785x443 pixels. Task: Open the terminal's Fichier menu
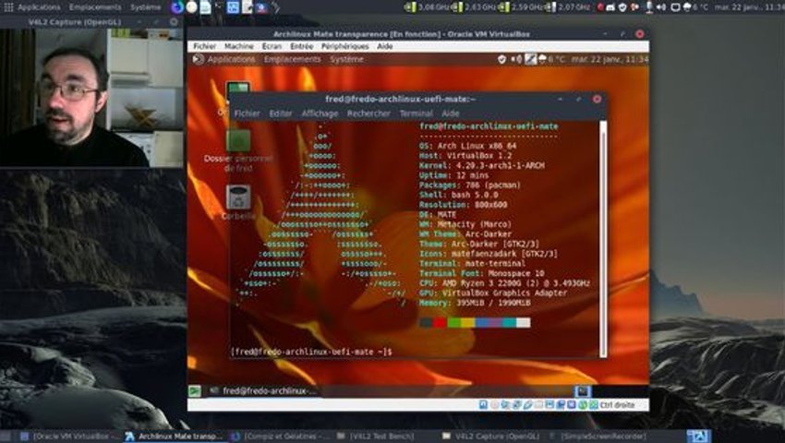248,114
